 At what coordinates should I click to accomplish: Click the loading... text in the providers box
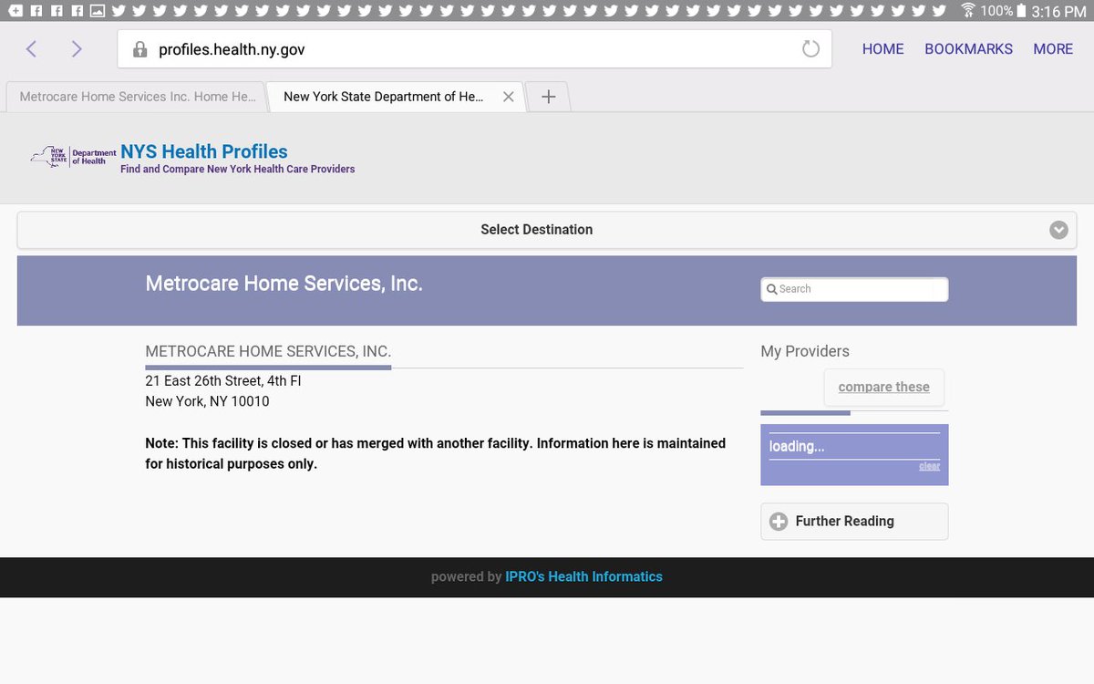click(x=797, y=446)
